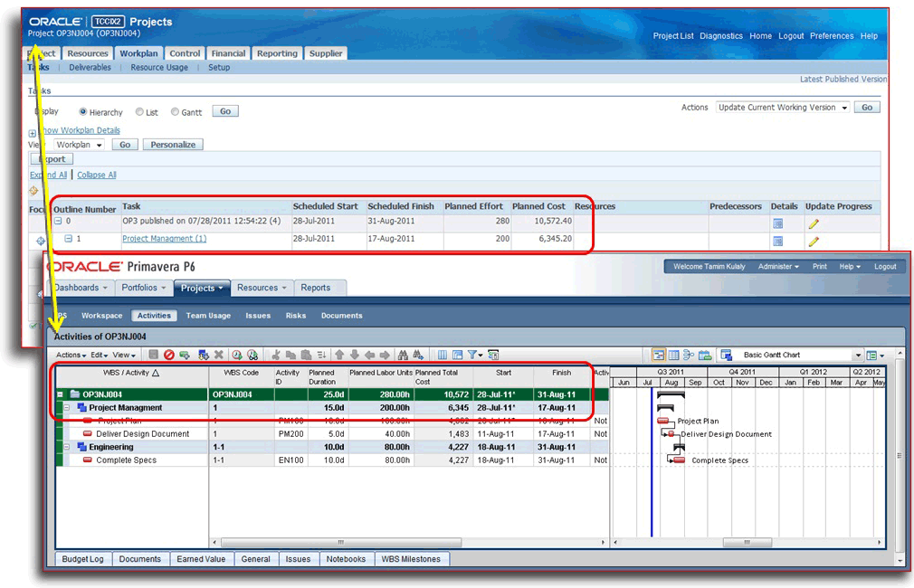Click the save disk icon in Activities toolbar

(x=154, y=356)
